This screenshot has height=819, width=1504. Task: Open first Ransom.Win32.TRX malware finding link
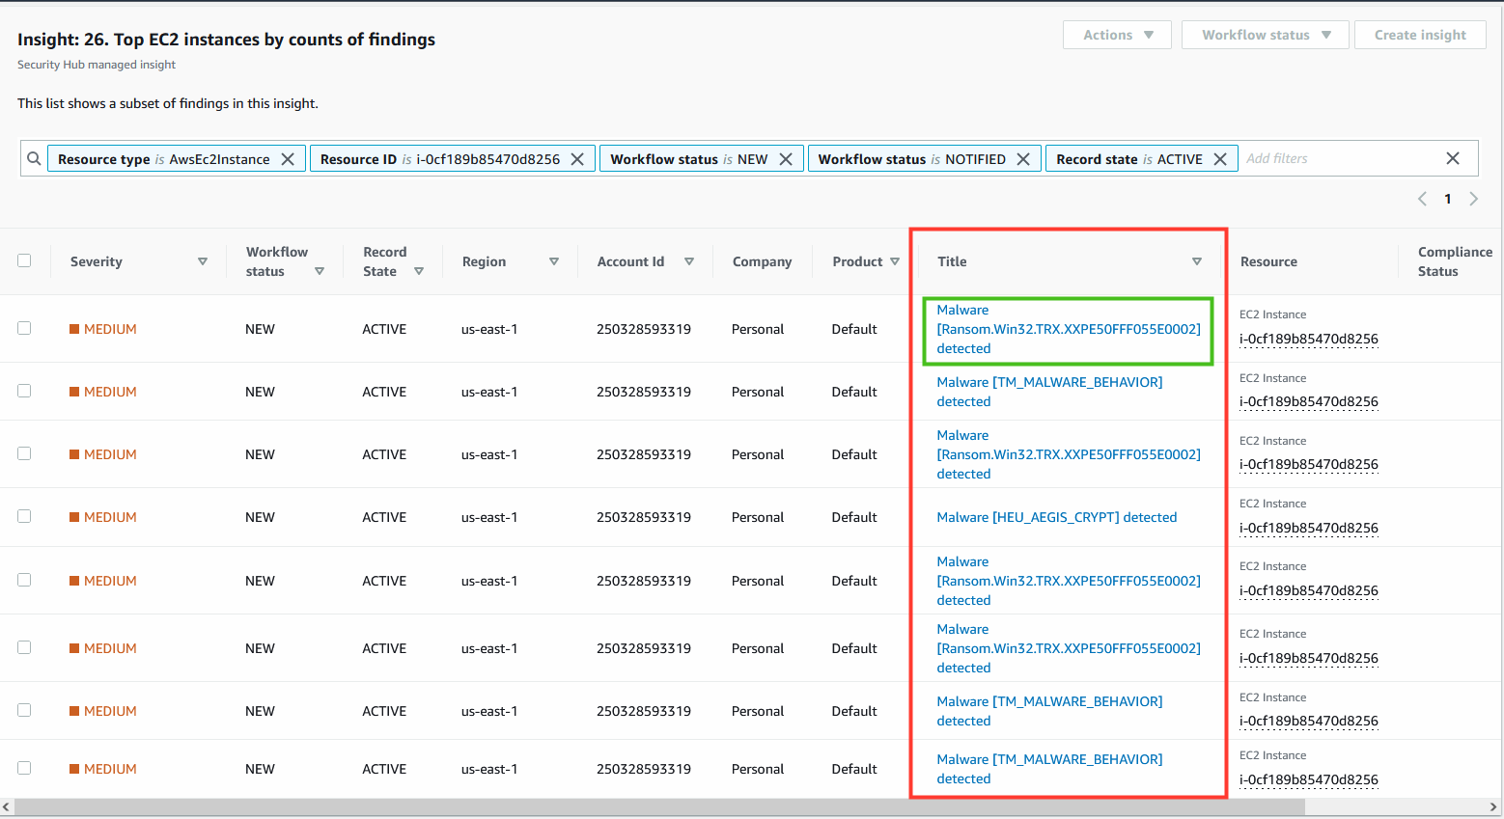pyautogui.click(x=1069, y=329)
